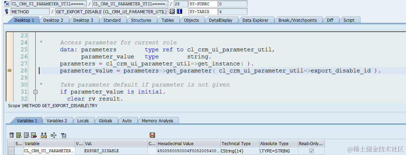The width and height of the screenshot is (406, 155).
Task: Open the Data Explorer tab
Action: (255, 20)
